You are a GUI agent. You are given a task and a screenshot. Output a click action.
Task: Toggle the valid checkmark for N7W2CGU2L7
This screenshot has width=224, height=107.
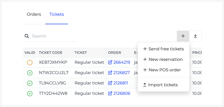pyautogui.click(x=30, y=73)
